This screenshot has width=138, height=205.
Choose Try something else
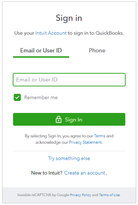pos(69,158)
